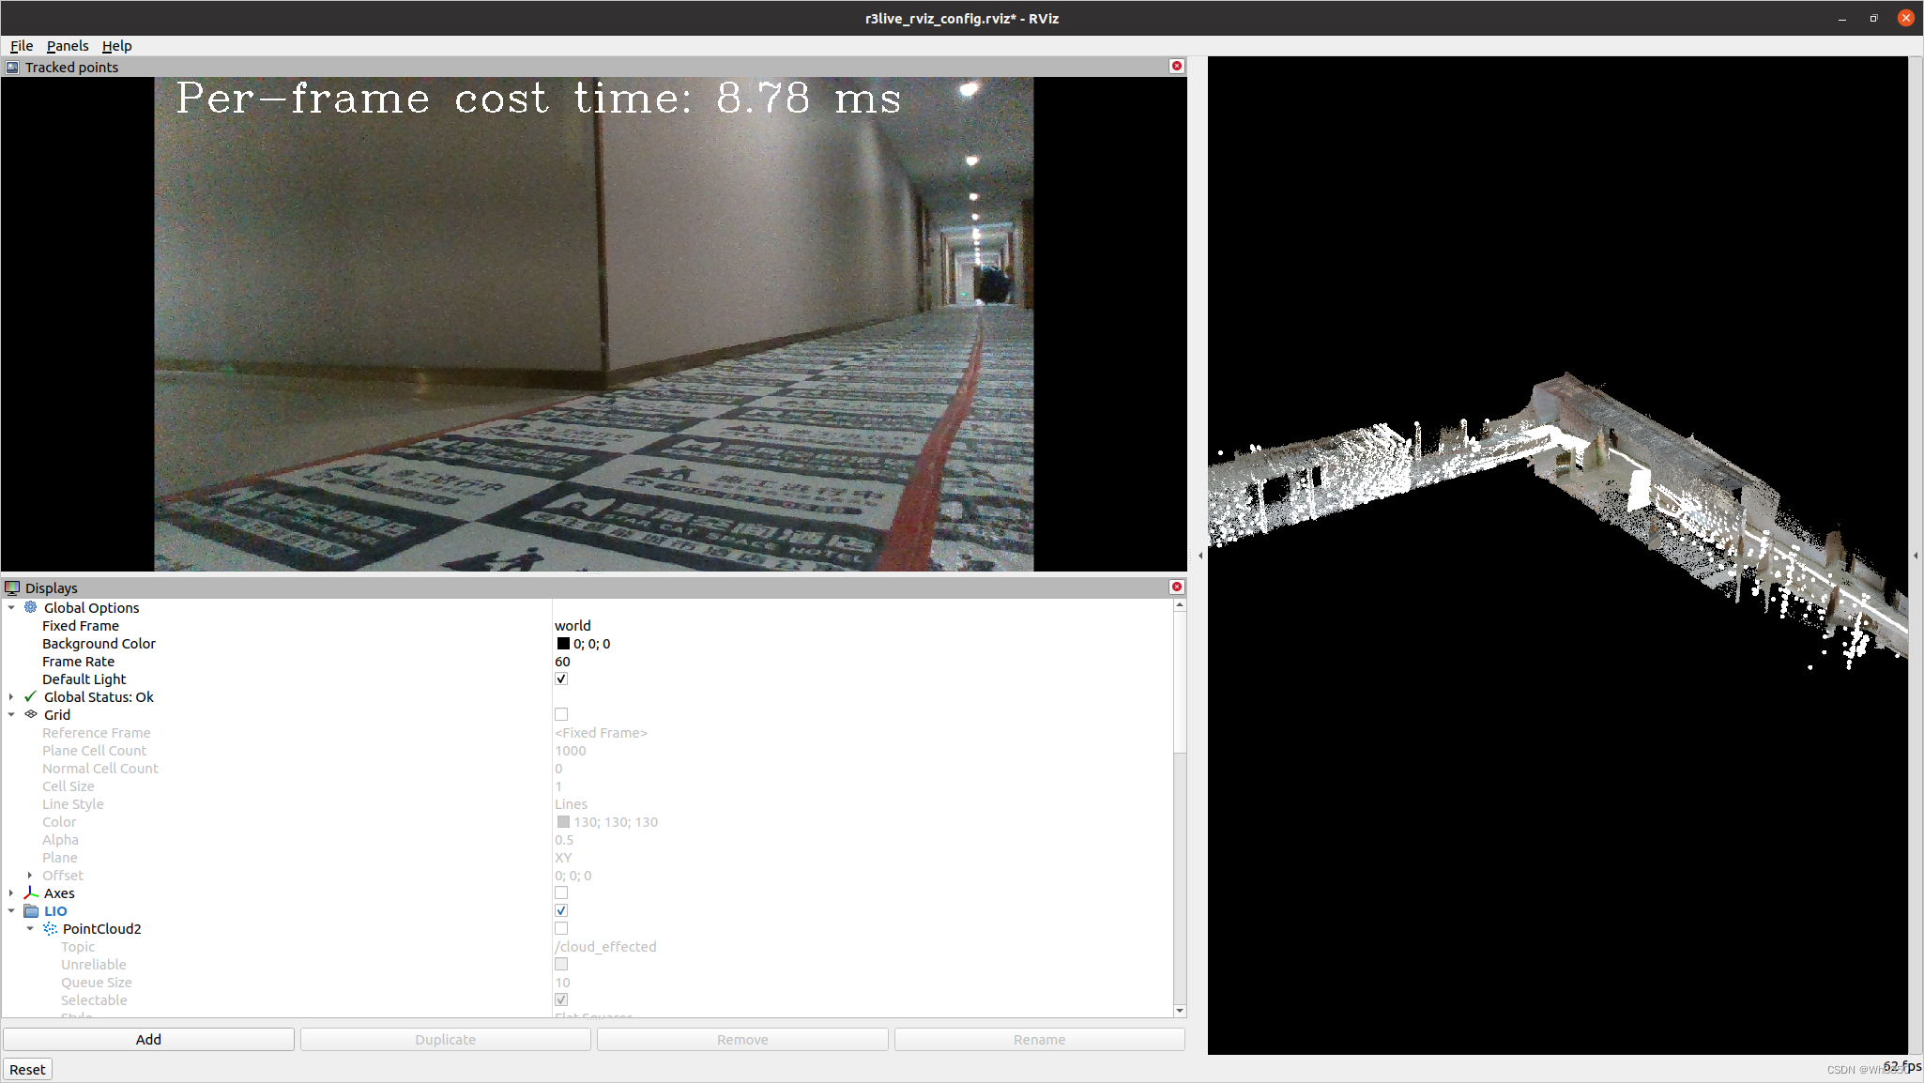
Task: Open the Panels menu
Action: 67,45
